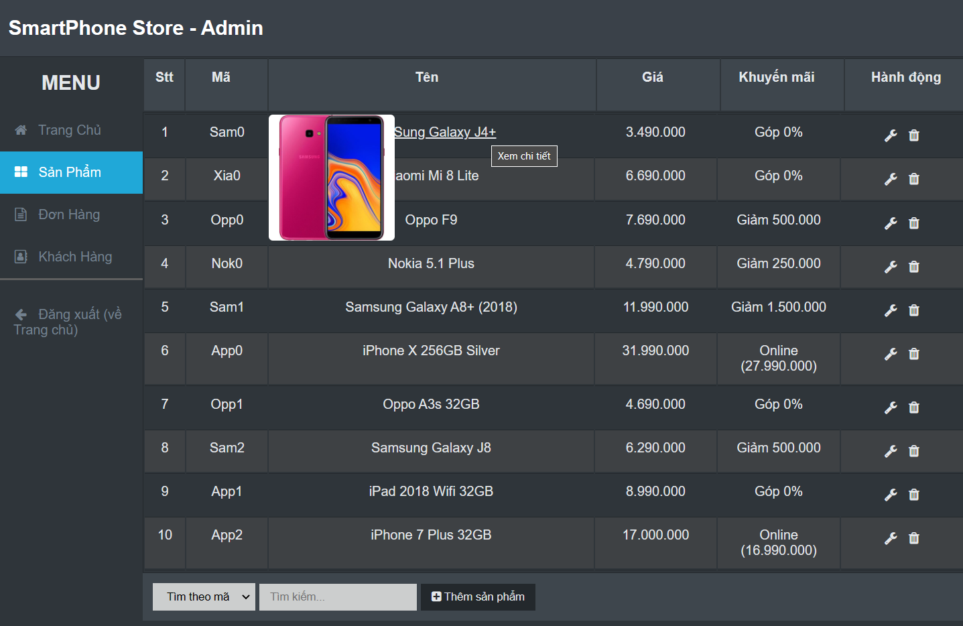Click the Oppo A3s 32GB name
Viewport: 963px width, 626px height.
coord(431,404)
